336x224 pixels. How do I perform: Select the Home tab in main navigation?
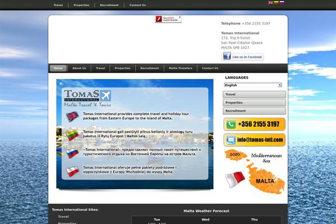point(58,68)
